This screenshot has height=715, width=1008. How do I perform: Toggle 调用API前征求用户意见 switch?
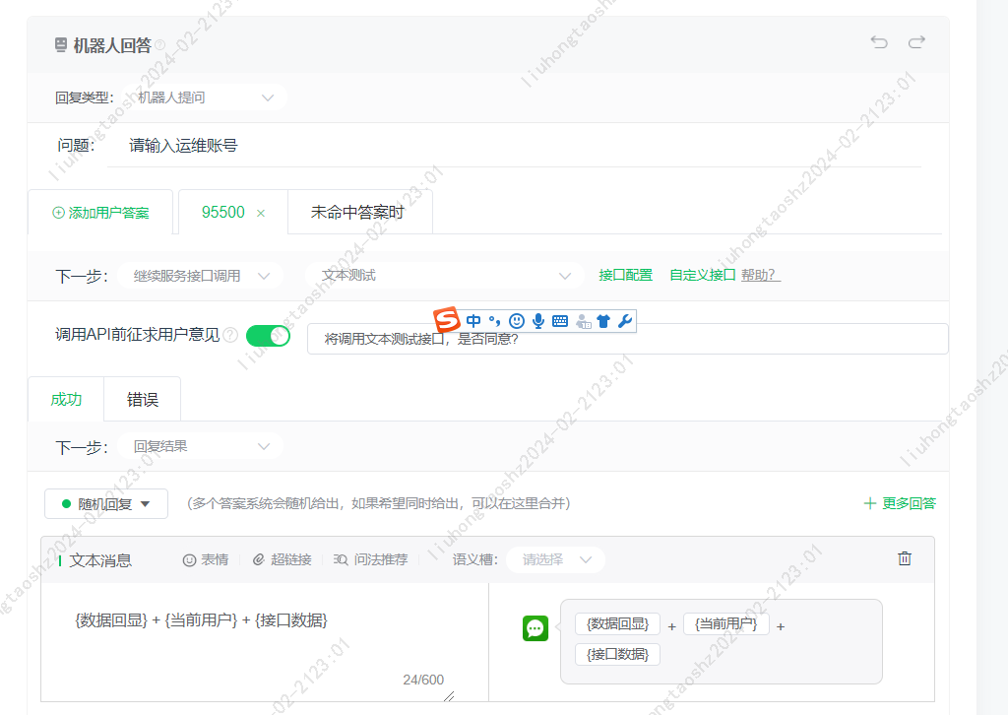point(268,335)
